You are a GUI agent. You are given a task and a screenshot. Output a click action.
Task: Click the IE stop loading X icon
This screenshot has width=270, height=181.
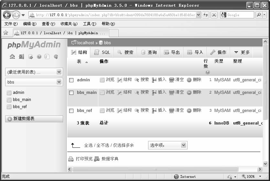pyautogui.click(x=214, y=15)
